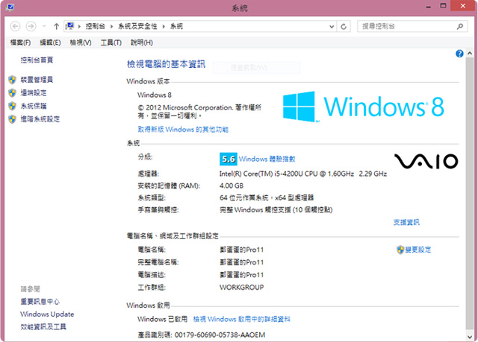Click the VAIO logo

click(426, 161)
